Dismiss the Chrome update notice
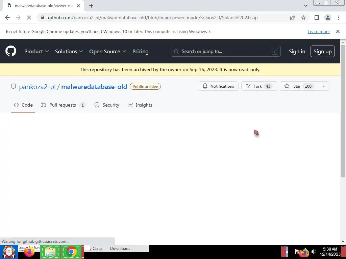346x259 pixels. (338, 31)
